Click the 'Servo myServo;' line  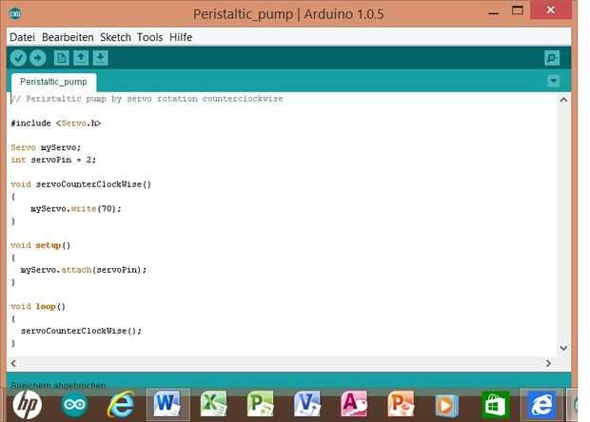click(46, 147)
